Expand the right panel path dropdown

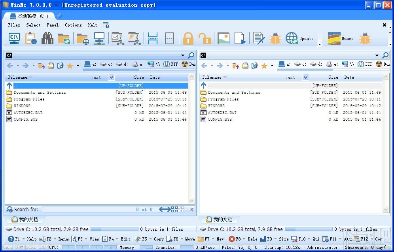[377, 55]
